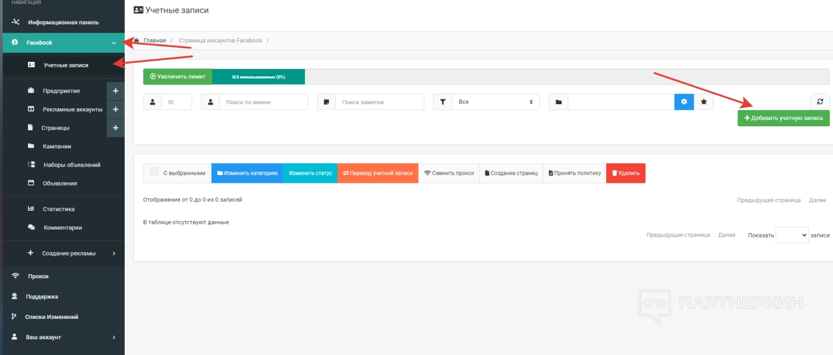Click Изменить категорию button
Image resolution: width=833 pixels, height=355 pixels.
click(247, 173)
